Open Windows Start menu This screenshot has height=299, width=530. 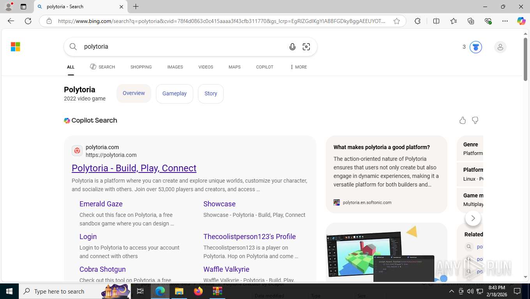(9, 291)
